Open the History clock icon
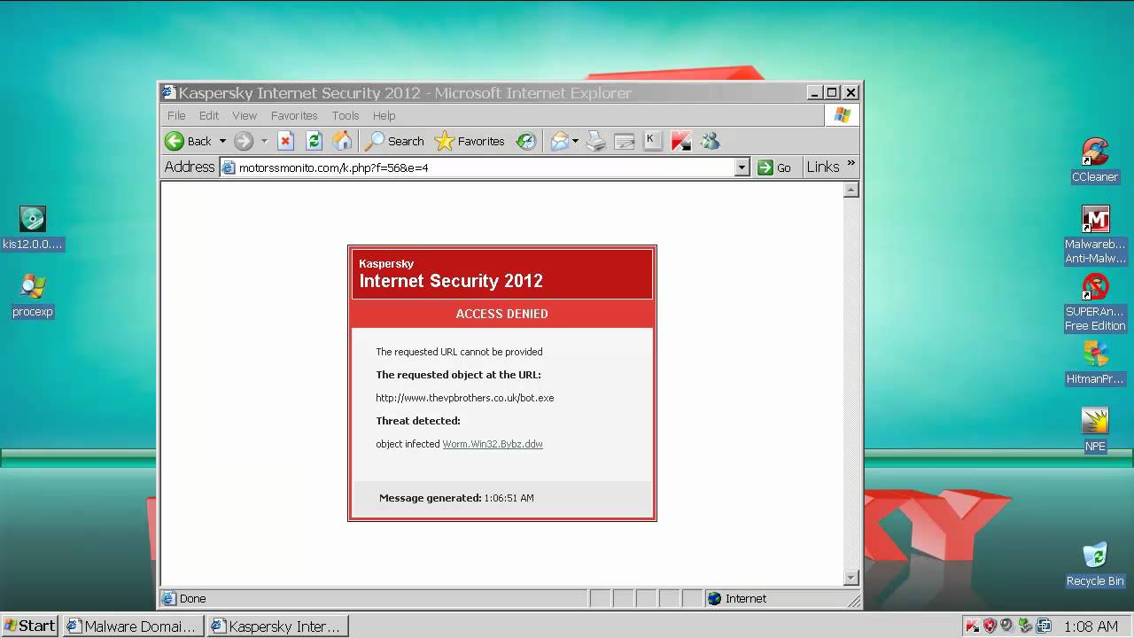Image resolution: width=1134 pixels, height=638 pixels. 526,141
